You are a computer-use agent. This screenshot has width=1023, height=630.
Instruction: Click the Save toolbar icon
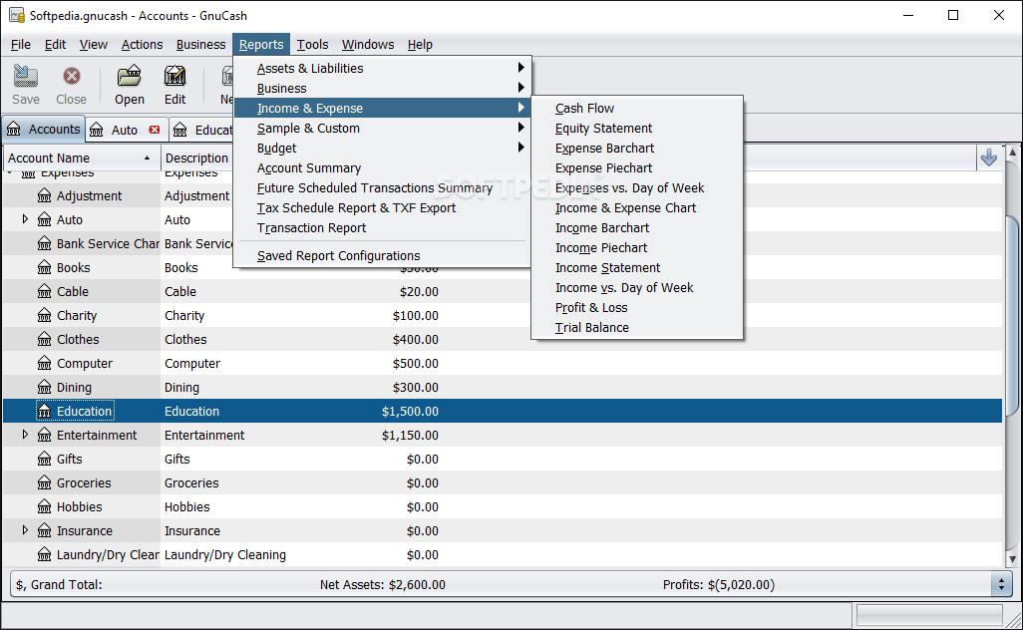click(26, 77)
